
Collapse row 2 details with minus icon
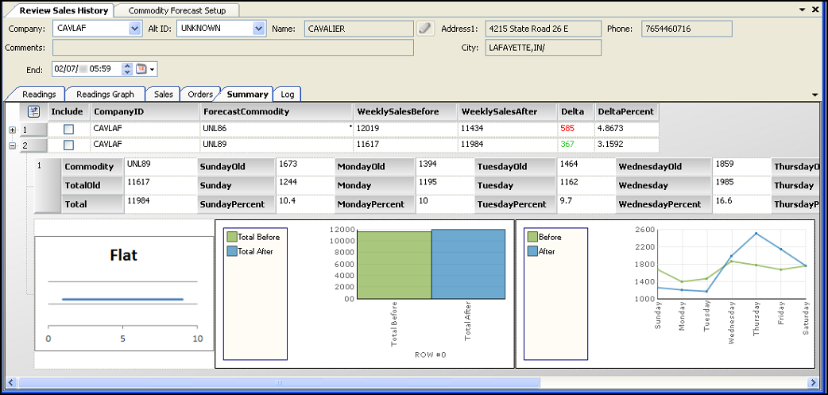coord(11,145)
